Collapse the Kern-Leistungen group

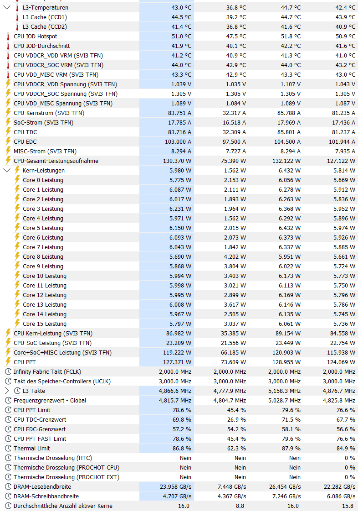[7, 170]
